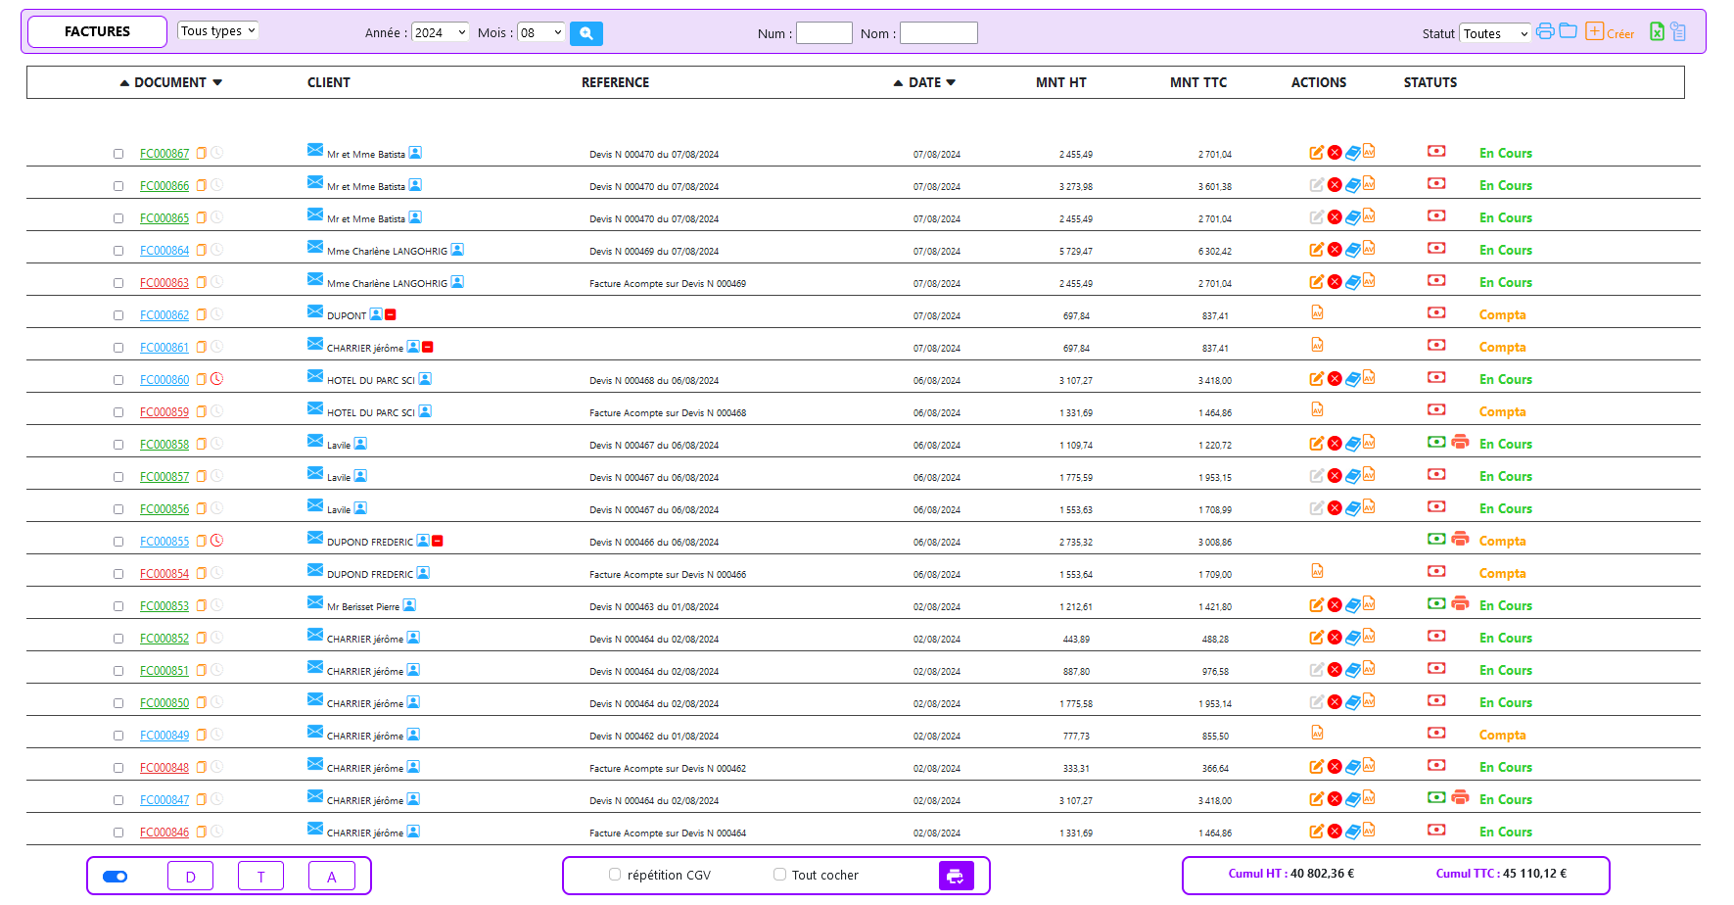The height and width of the screenshot is (905, 1734).
Task: Sort DATE column descending with down arrow
Action: click(x=951, y=83)
